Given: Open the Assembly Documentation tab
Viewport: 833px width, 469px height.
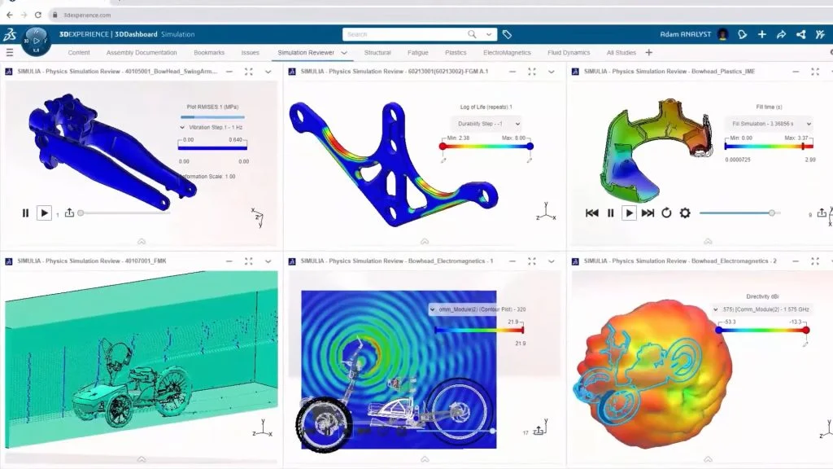Looking at the screenshot, I should click(x=142, y=52).
